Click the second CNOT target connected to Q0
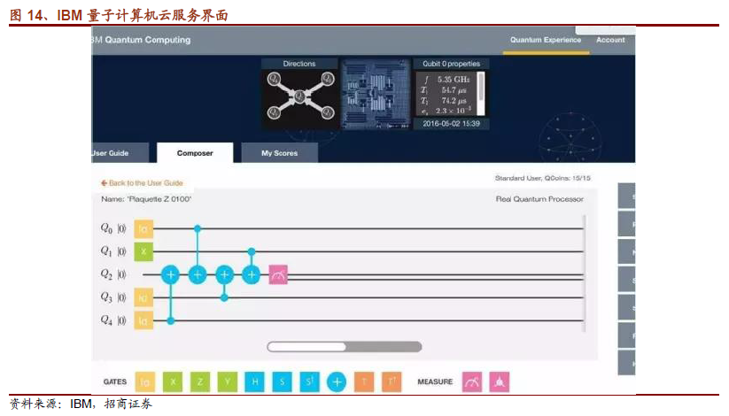 click(x=198, y=274)
